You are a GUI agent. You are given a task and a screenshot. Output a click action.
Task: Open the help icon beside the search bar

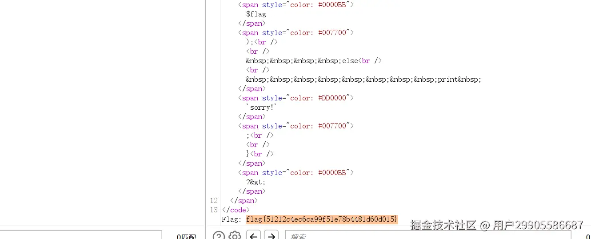tap(219, 236)
